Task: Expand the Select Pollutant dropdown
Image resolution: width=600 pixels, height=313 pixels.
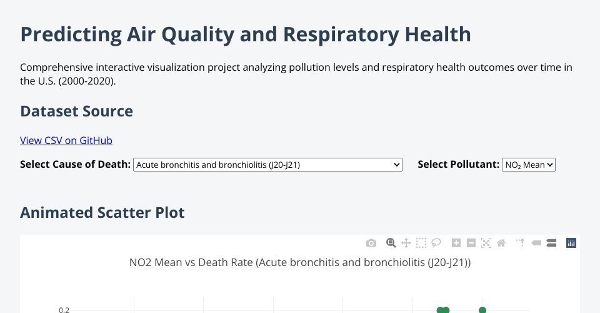Action: tap(528, 165)
